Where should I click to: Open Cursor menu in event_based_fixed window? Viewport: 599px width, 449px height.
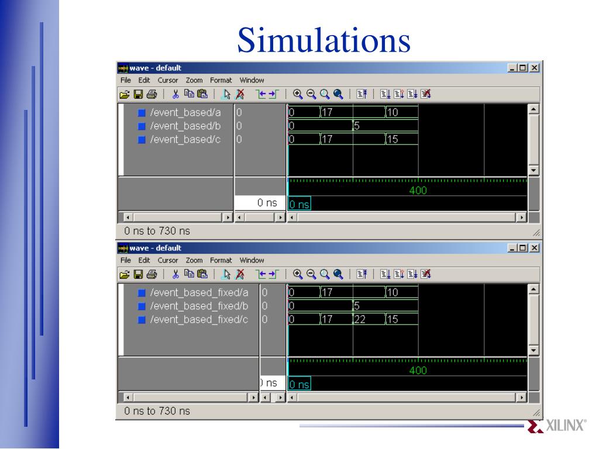[x=168, y=260]
